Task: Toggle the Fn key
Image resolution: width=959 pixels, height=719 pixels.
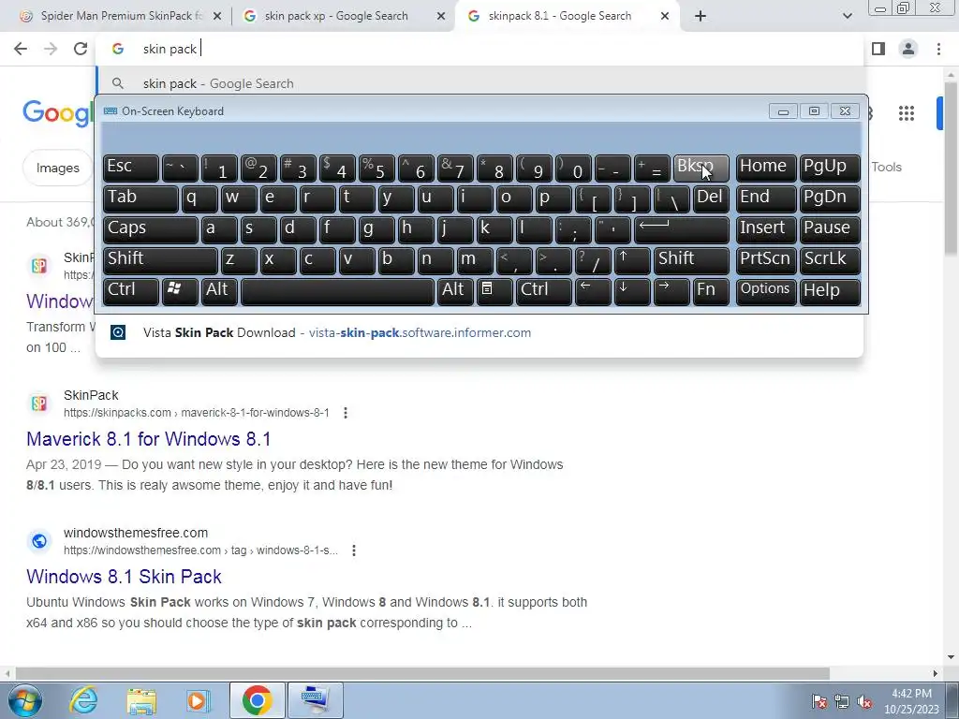Action: pyautogui.click(x=711, y=292)
